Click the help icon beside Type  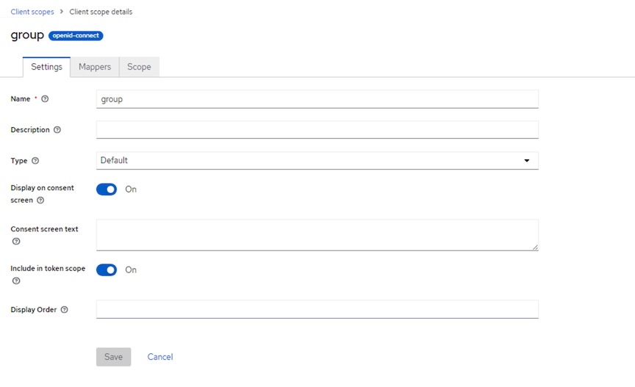[35, 161]
